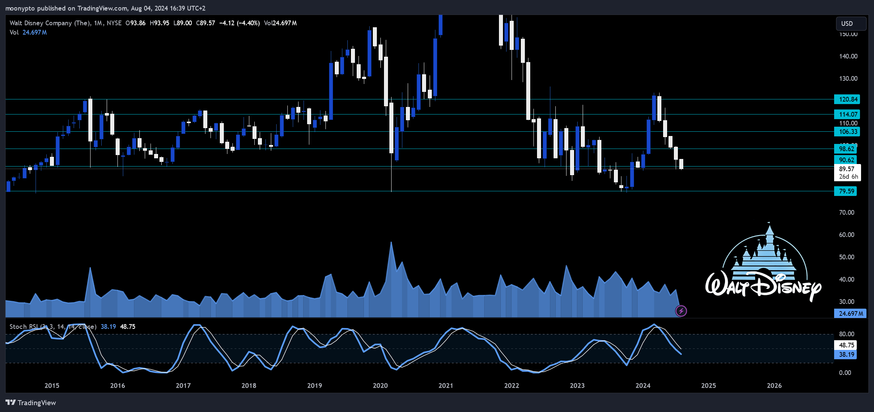Screen dimensions: 874x412
Task: Click the 80.00 Stoch RSI scale value
Action: click(x=847, y=334)
